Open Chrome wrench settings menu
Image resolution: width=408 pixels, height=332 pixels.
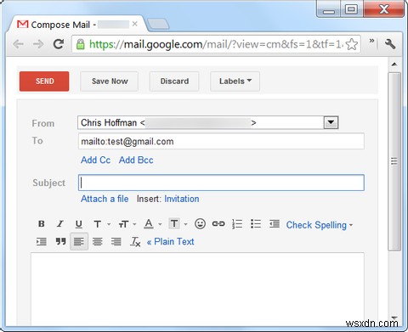coord(390,44)
